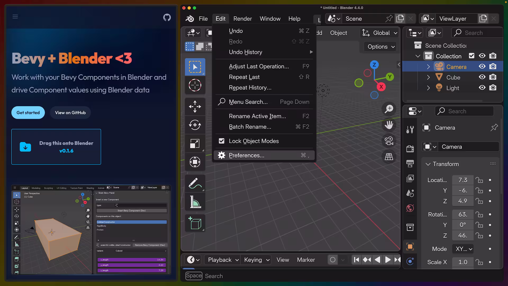Expand Camera item in outliner

coord(428,67)
